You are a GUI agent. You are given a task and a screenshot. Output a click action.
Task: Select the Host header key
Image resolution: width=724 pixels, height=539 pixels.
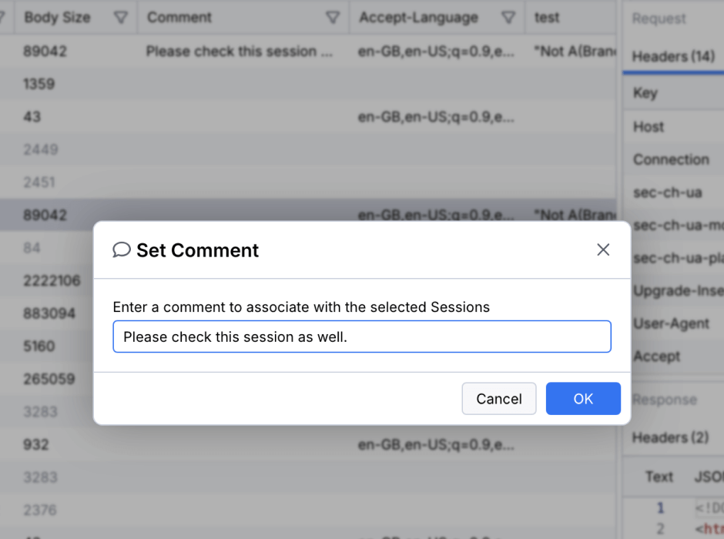pos(649,126)
